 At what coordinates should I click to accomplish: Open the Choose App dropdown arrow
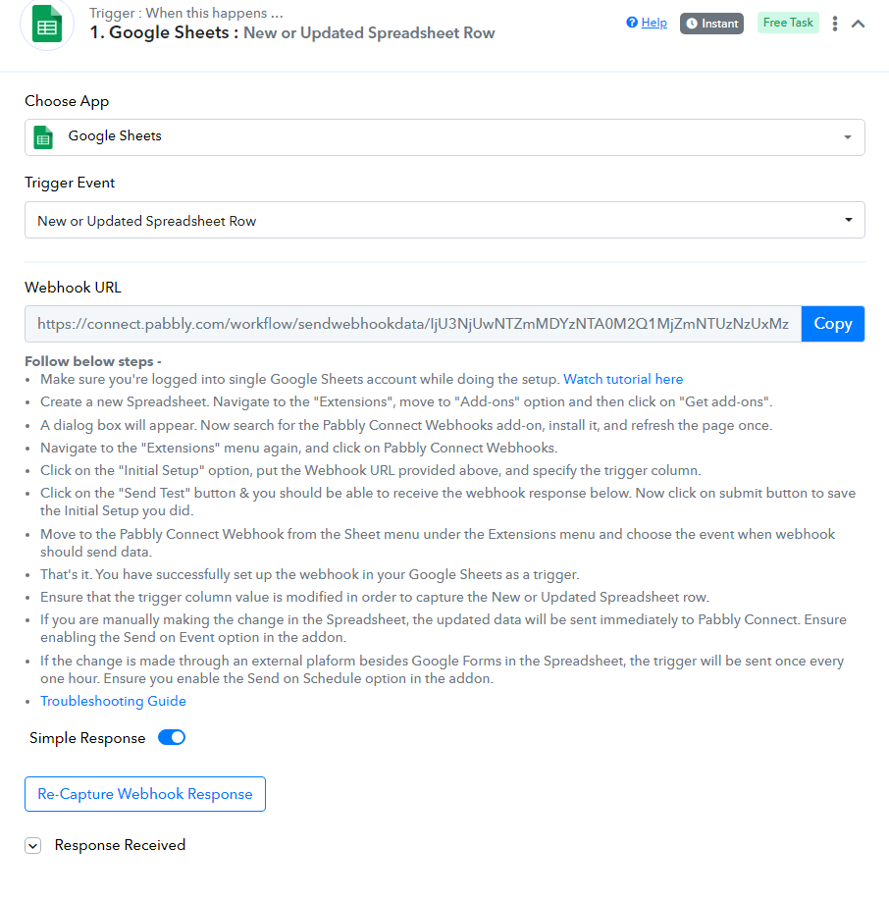[848, 137]
